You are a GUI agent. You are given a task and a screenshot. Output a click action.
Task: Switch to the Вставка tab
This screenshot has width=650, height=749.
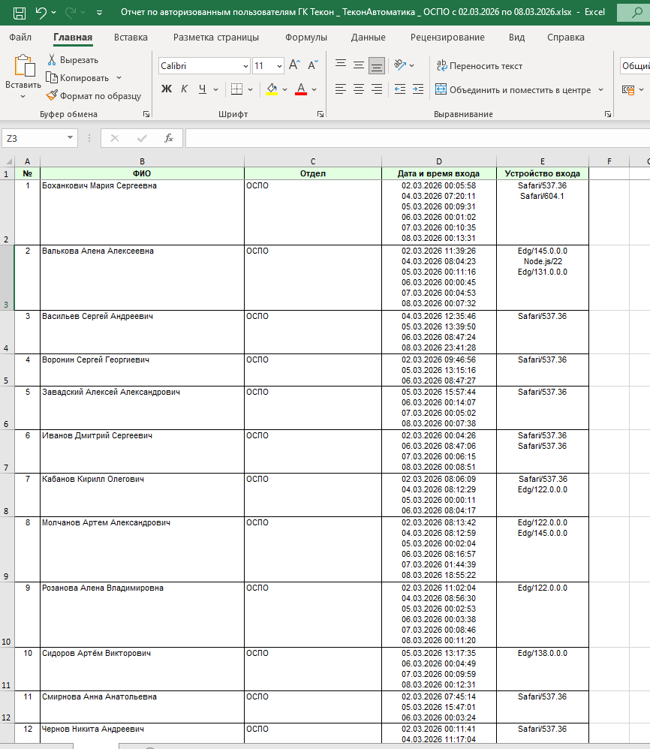click(131, 38)
